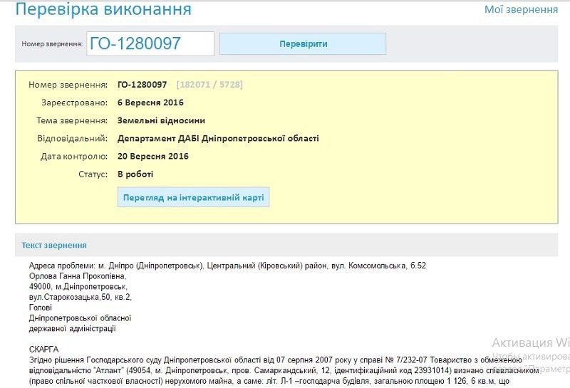
Task: Select the bold ГО-1280097 value in details
Action: 142,85
